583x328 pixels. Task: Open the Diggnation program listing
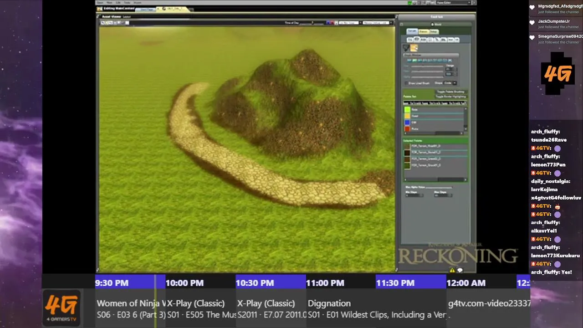coord(376,308)
